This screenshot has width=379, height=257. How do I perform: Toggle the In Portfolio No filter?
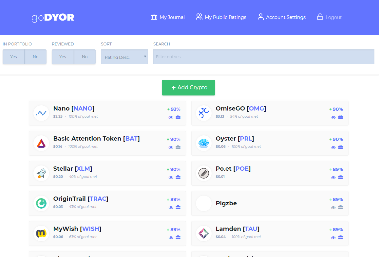pos(35,57)
